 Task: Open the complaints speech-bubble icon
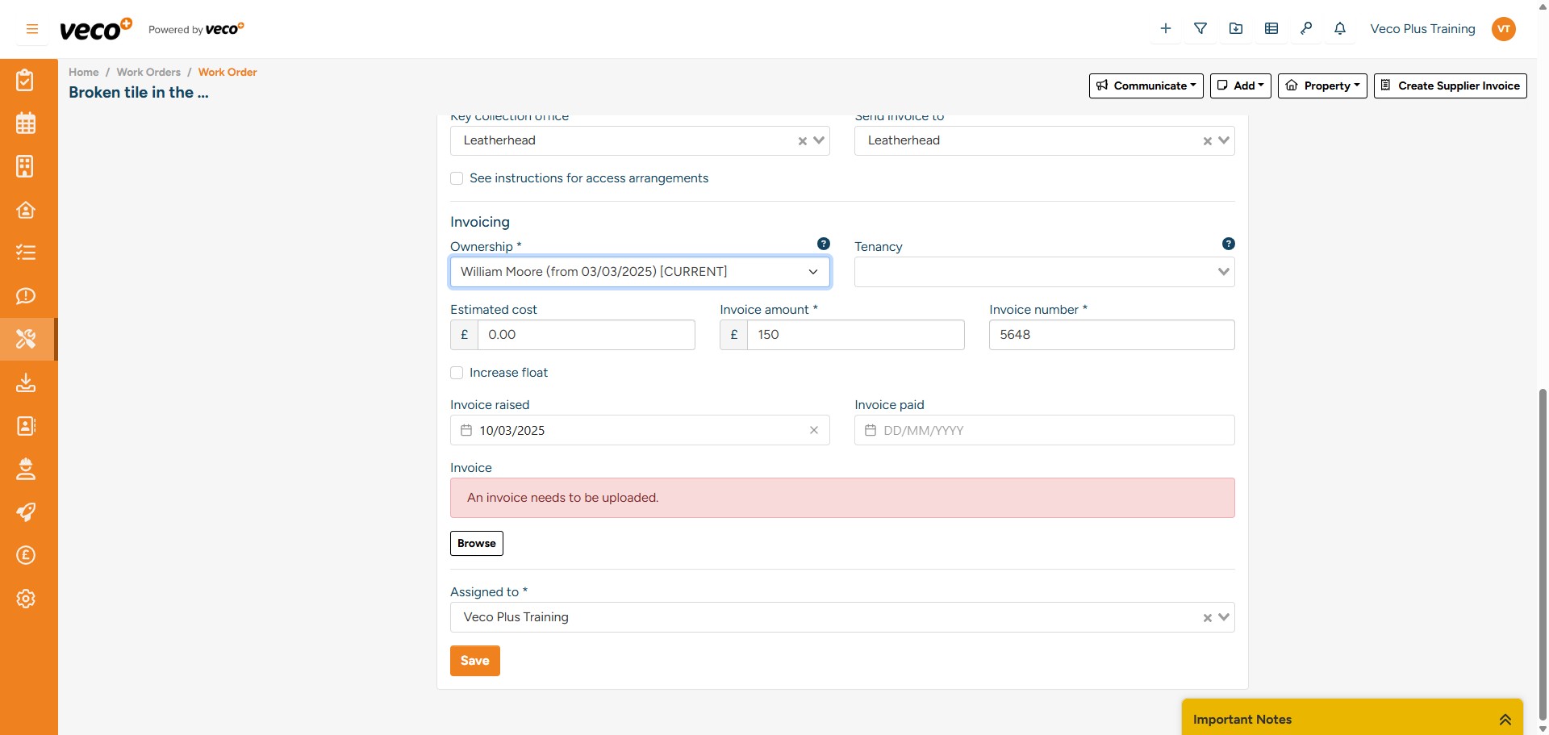tap(26, 296)
